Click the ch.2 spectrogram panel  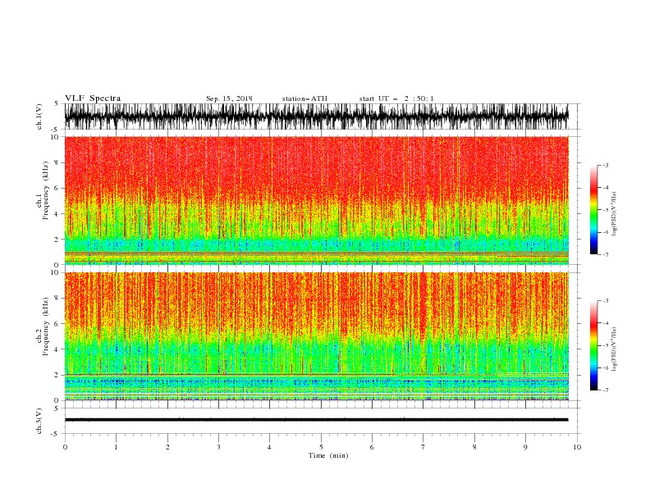click(316, 336)
